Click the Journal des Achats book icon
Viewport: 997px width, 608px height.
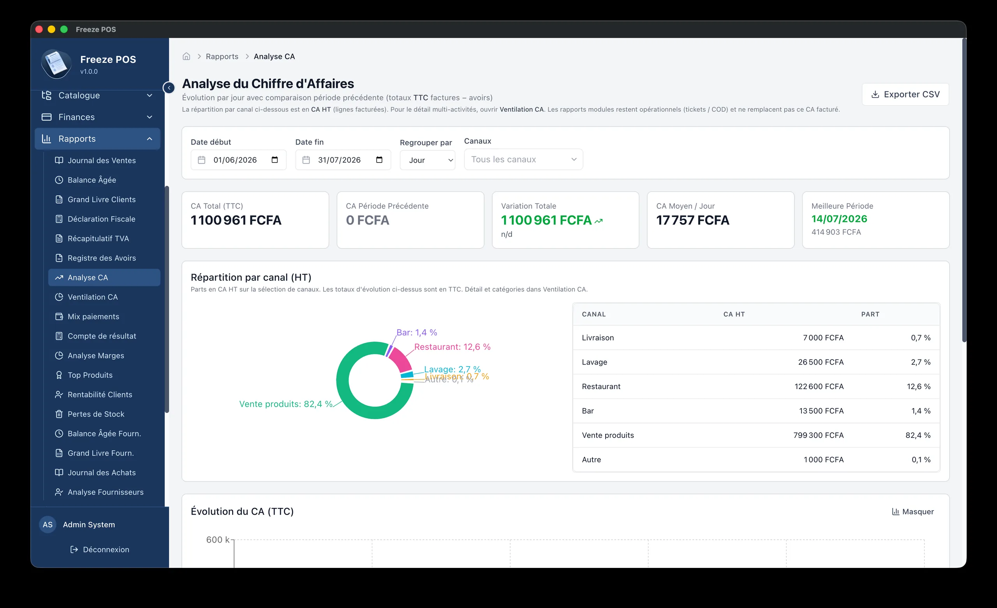(x=59, y=472)
